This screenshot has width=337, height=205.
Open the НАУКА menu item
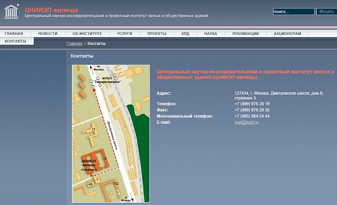click(x=211, y=34)
